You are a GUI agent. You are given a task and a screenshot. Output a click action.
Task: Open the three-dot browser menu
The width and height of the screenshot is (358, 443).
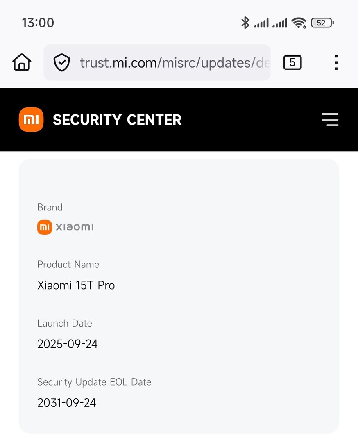[x=336, y=63]
